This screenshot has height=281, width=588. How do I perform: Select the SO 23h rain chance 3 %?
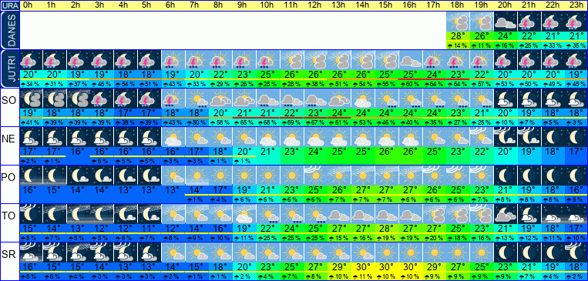[x=576, y=122]
